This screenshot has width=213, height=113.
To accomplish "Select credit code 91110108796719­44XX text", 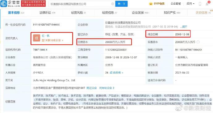I will pos(46,25).
